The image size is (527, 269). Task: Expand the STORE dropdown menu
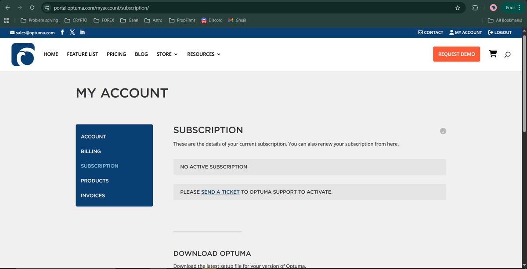(x=167, y=54)
